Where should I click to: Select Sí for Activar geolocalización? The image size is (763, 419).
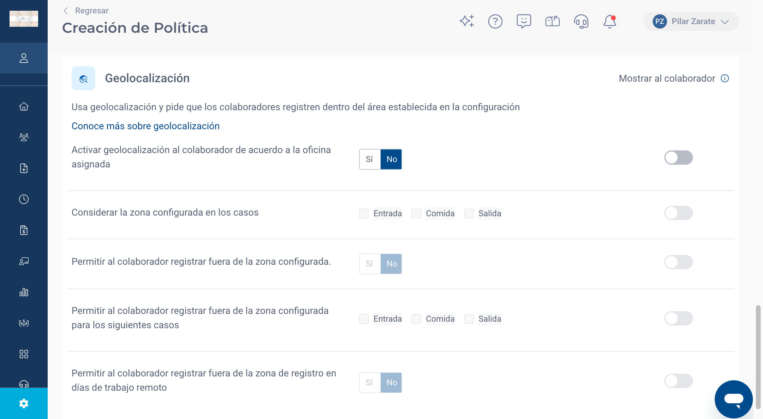coord(370,159)
